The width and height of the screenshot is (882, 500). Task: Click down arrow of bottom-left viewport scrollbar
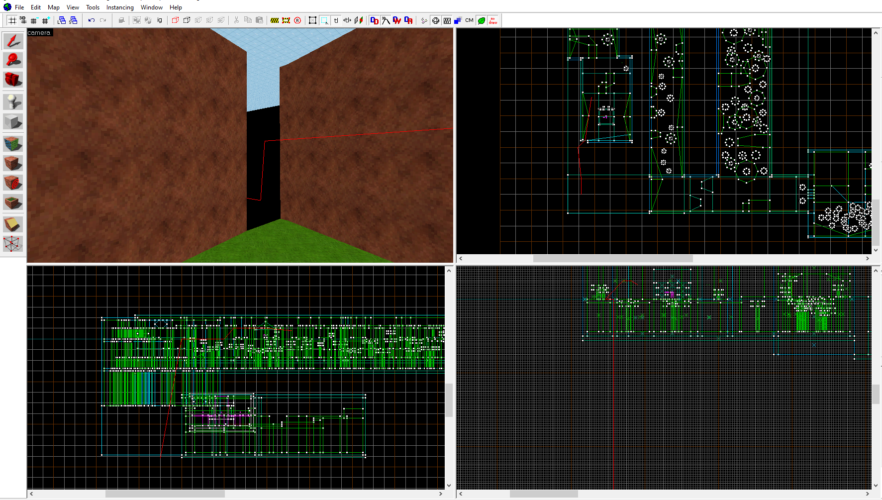[449, 486]
